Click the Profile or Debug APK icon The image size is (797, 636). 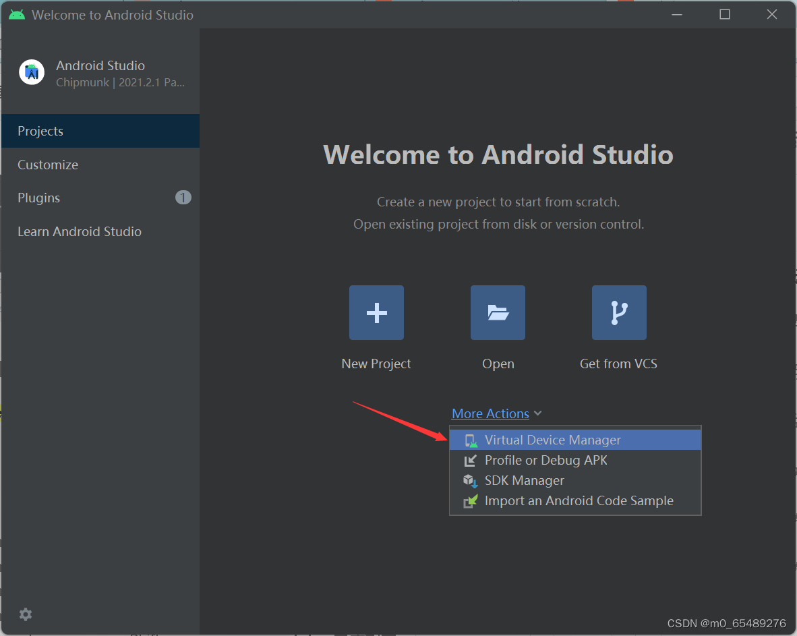pos(470,461)
